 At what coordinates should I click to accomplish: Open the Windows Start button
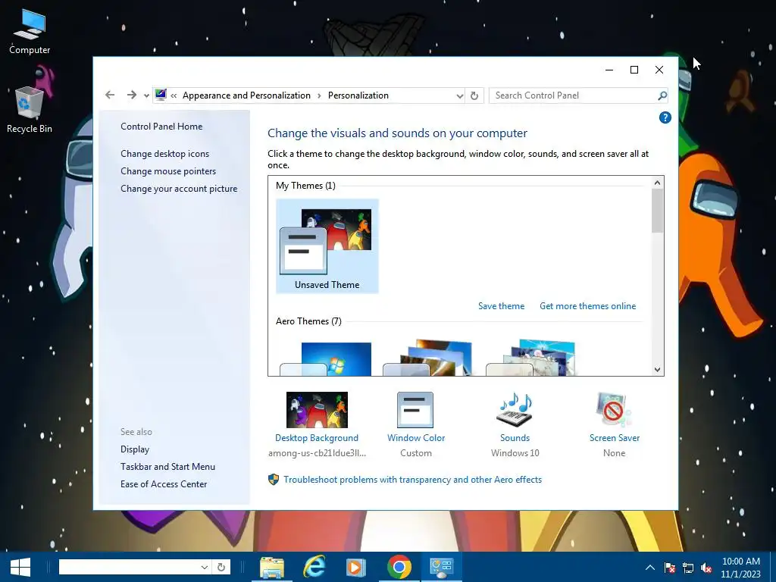coord(20,567)
